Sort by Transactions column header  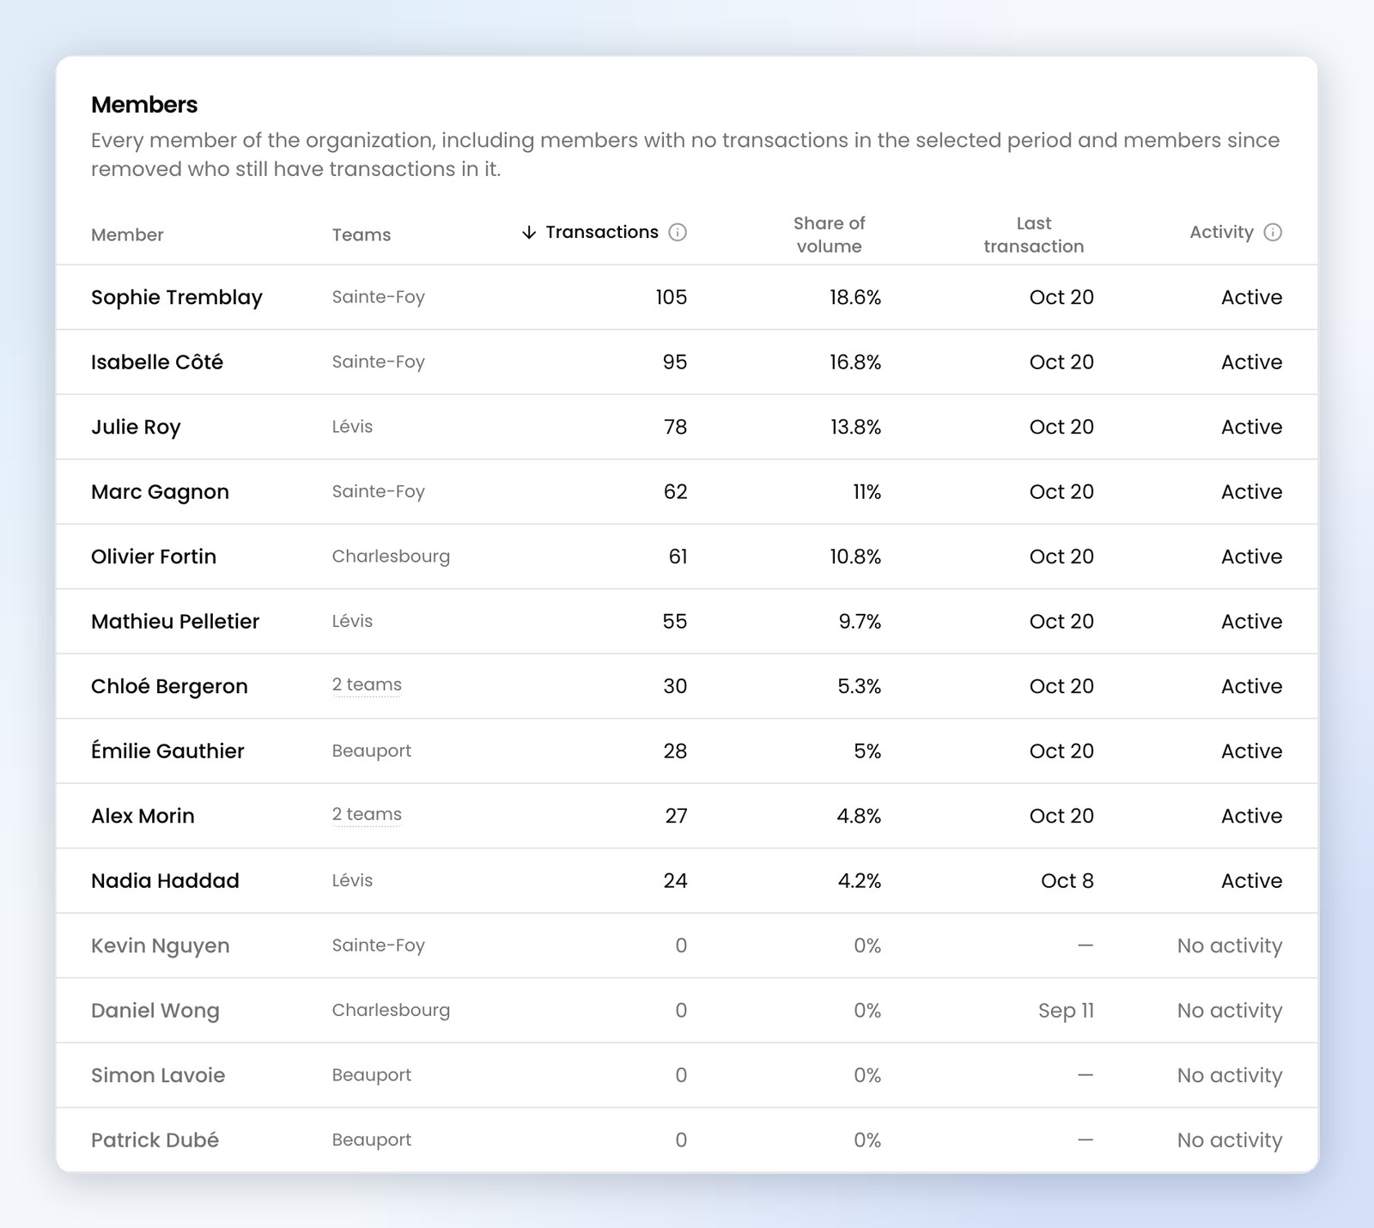pyautogui.click(x=602, y=233)
